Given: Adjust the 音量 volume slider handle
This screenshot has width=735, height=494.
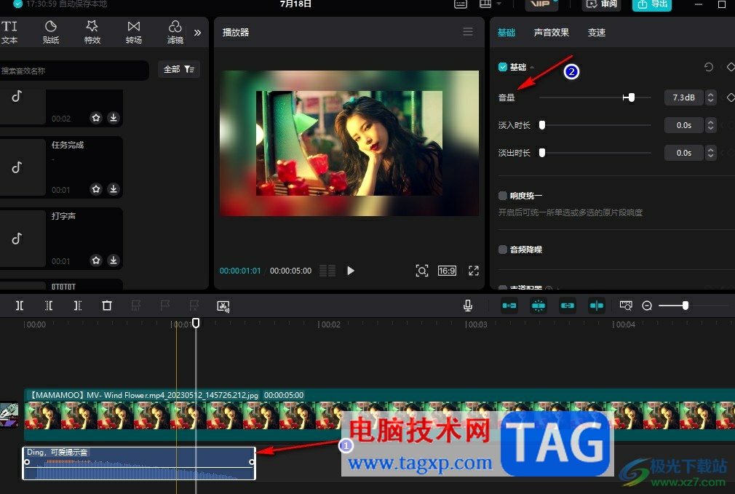Looking at the screenshot, I should pos(632,97).
